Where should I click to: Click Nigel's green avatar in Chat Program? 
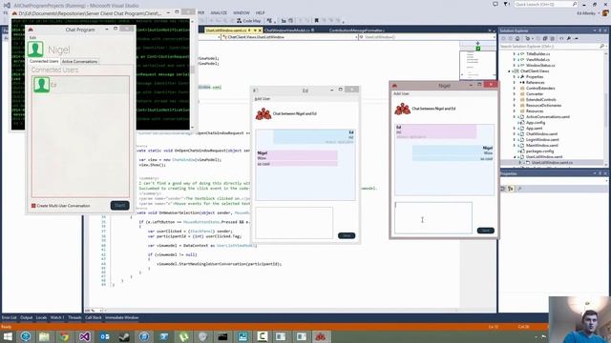click(x=35, y=50)
